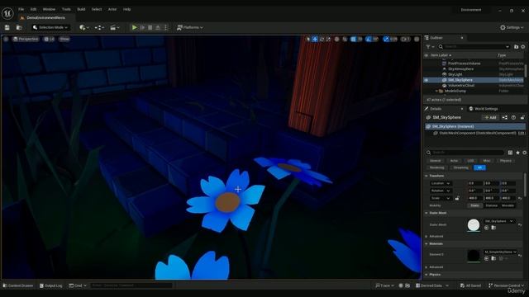The image size is (529, 297).
Task: Click the Skip frame button
Action: tap(142, 27)
